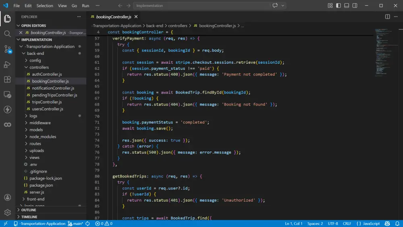This screenshot has height=227, width=403.
Task: Open Explorer views and more actions menu
Action: pos(79,17)
